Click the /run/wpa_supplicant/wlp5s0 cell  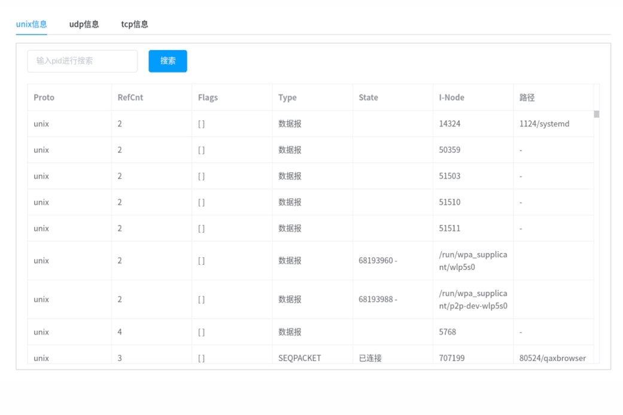tap(473, 261)
